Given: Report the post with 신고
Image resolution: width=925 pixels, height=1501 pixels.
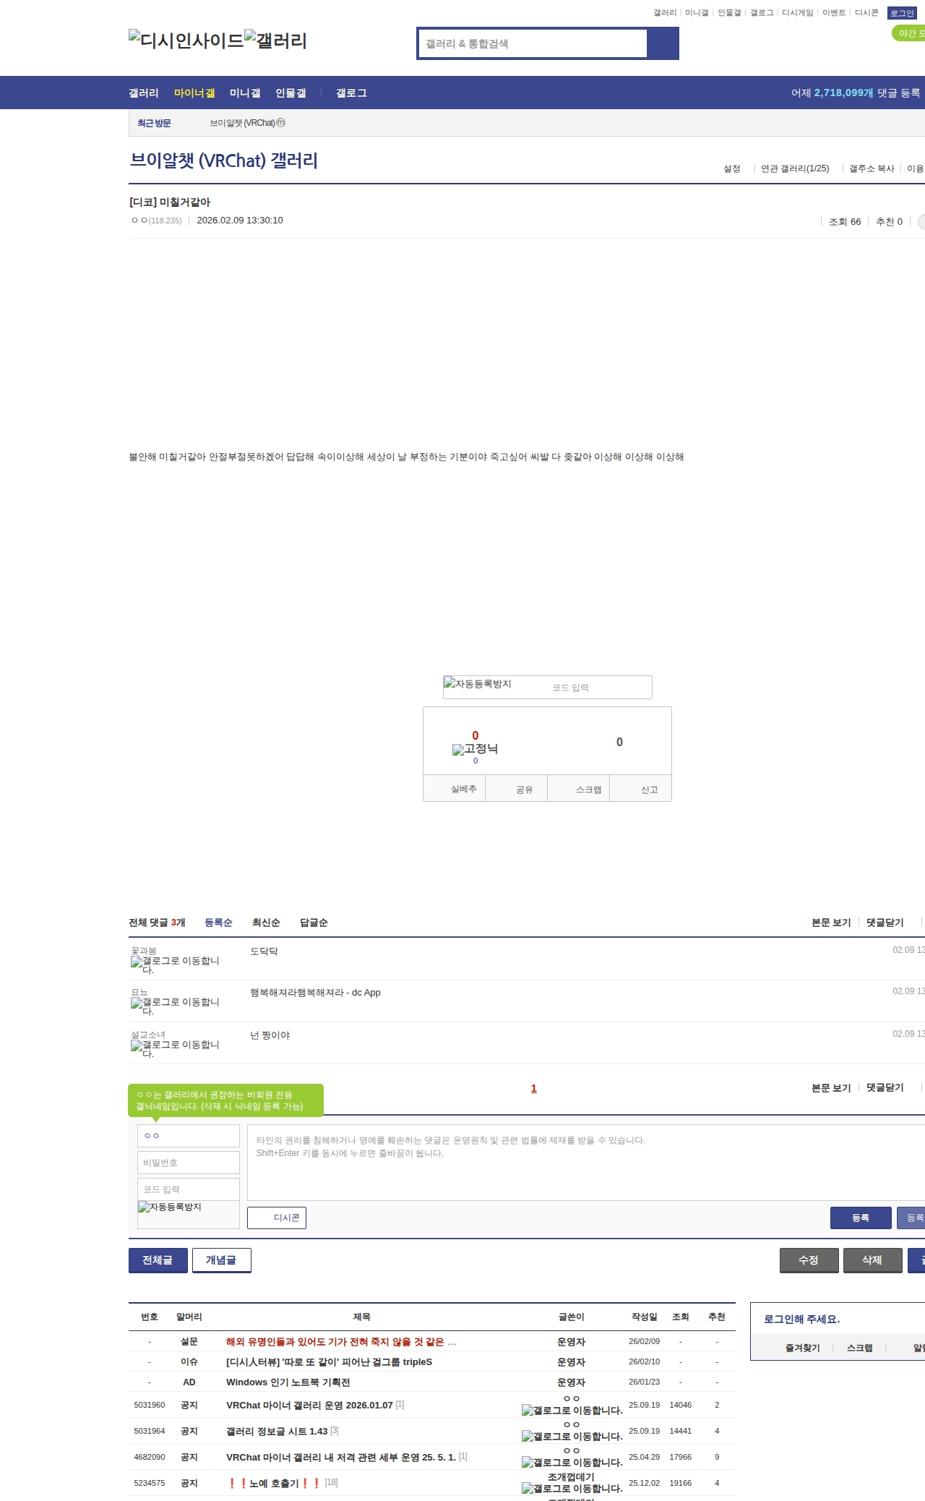Looking at the screenshot, I should [640, 789].
